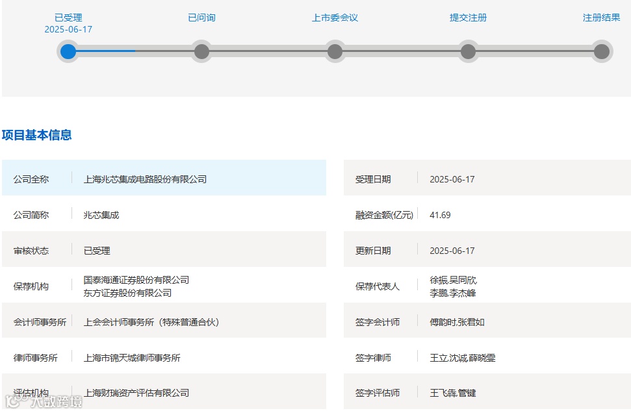Click appraiser 上海财瑞资产评估有限公司
This screenshot has height=413, width=631.
[136, 393]
